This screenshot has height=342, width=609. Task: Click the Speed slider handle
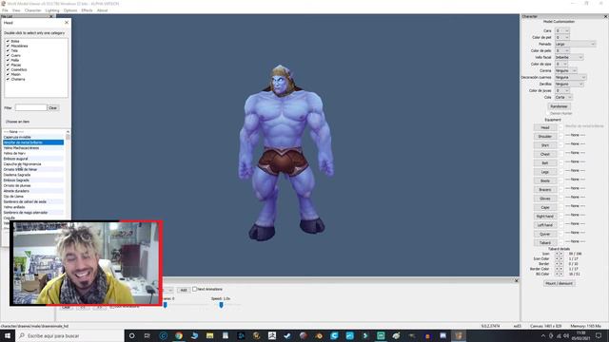[x=221, y=305]
